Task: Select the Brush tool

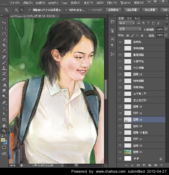Action: tap(4, 63)
